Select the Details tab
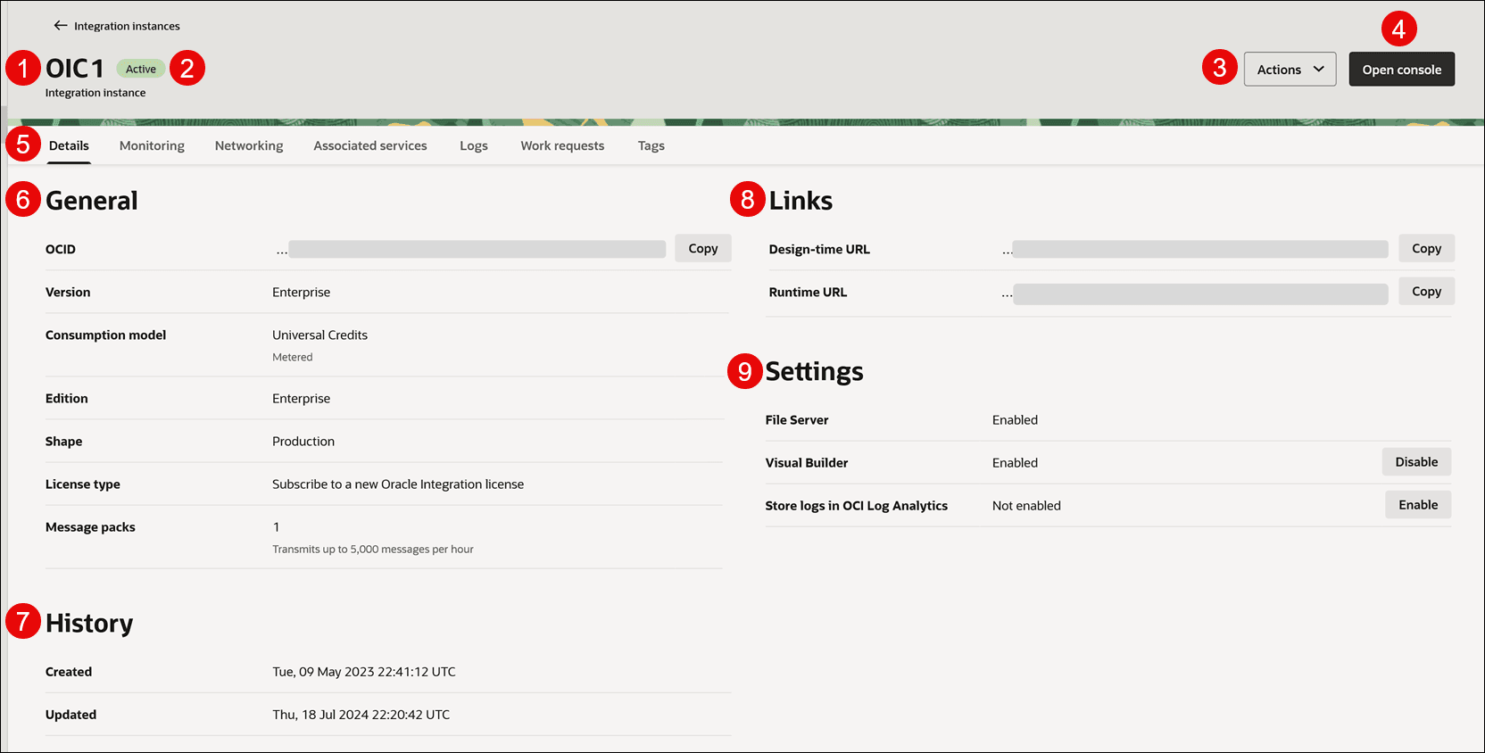Screen dimensions: 1485x753 pos(69,145)
